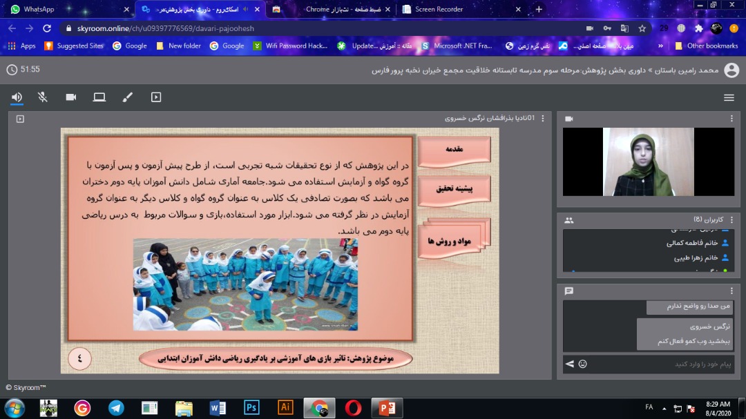This screenshot has width=746, height=419.
Task: Click the chat bubble icon
Action: [569, 291]
